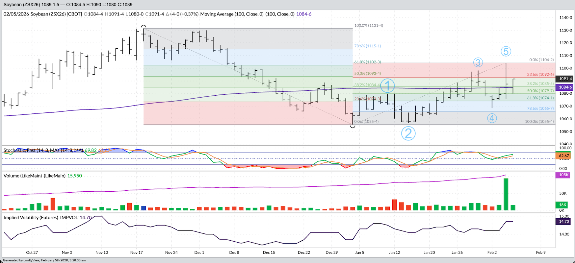The image size is (575, 263).
Task: Click the circled number 1 wave marker
Action: point(387,85)
